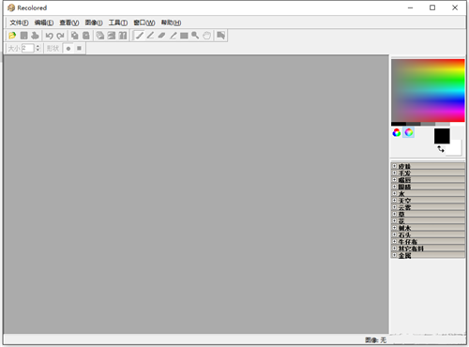Choose the round brush shape
The height and width of the screenshot is (347, 469).
tap(68, 49)
